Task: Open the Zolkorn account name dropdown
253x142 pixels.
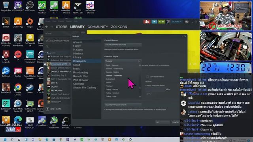Action: pos(176,22)
